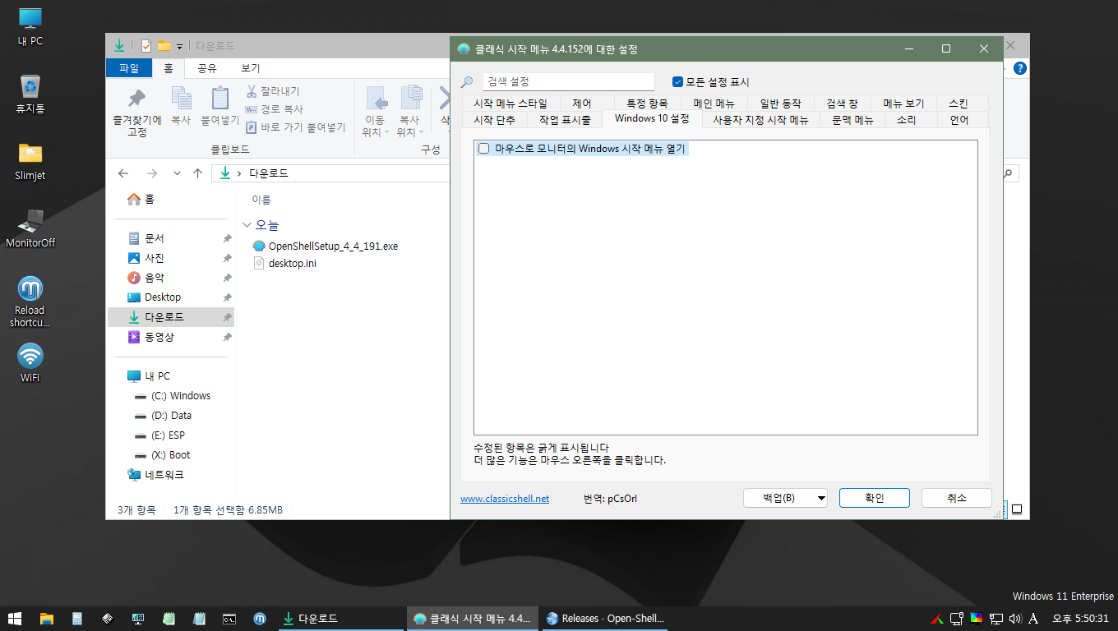Select 다운로드 in Explorer navigation pane

click(171, 317)
